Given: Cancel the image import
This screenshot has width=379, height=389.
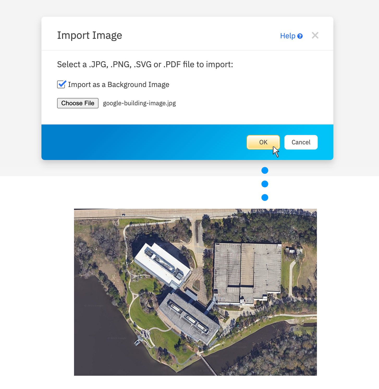Looking at the screenshot, I should 301,142.
